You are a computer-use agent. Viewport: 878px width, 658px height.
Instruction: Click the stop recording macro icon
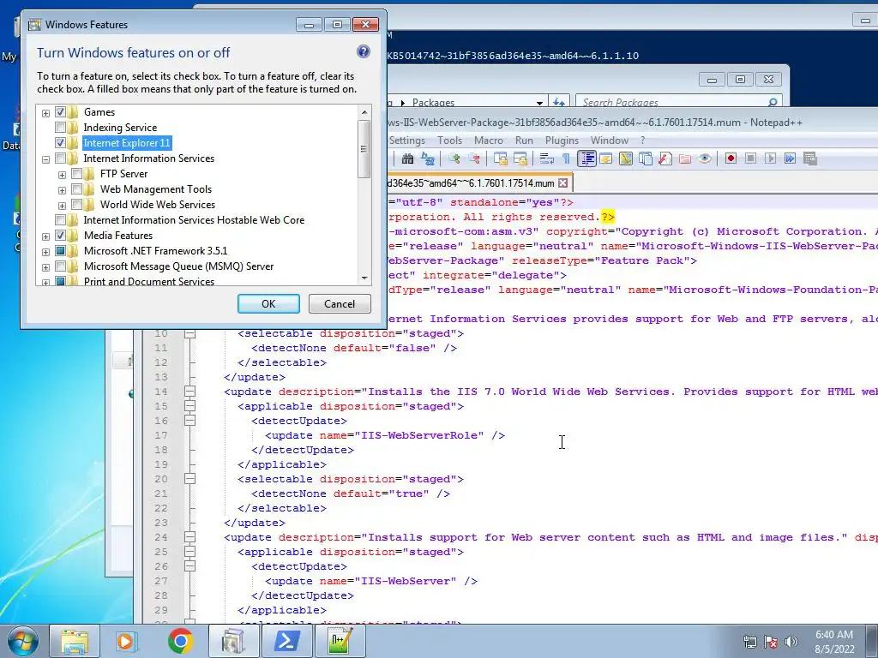(x=751, y=159)
